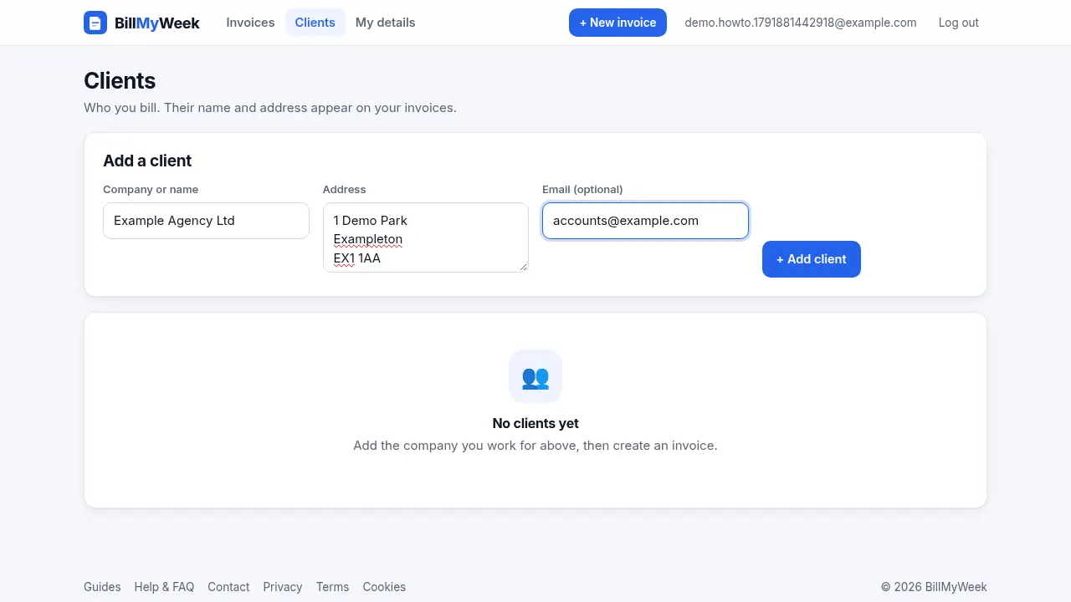
Task: Switch to the Clients tab
Action: pyautogui.click(x=315, y=23)
